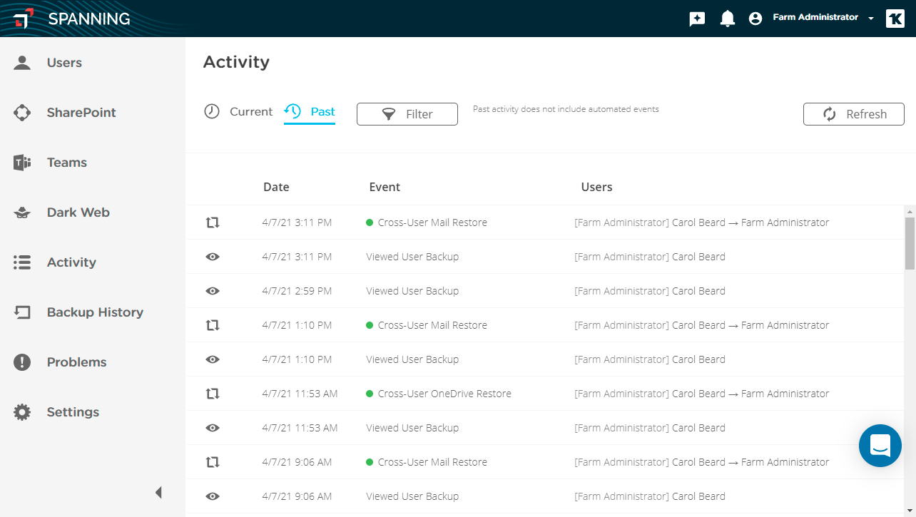The height and width of the screenshot is (517, 916).
Task: Click the Current clock icon
Action: [x=212, y=112]
